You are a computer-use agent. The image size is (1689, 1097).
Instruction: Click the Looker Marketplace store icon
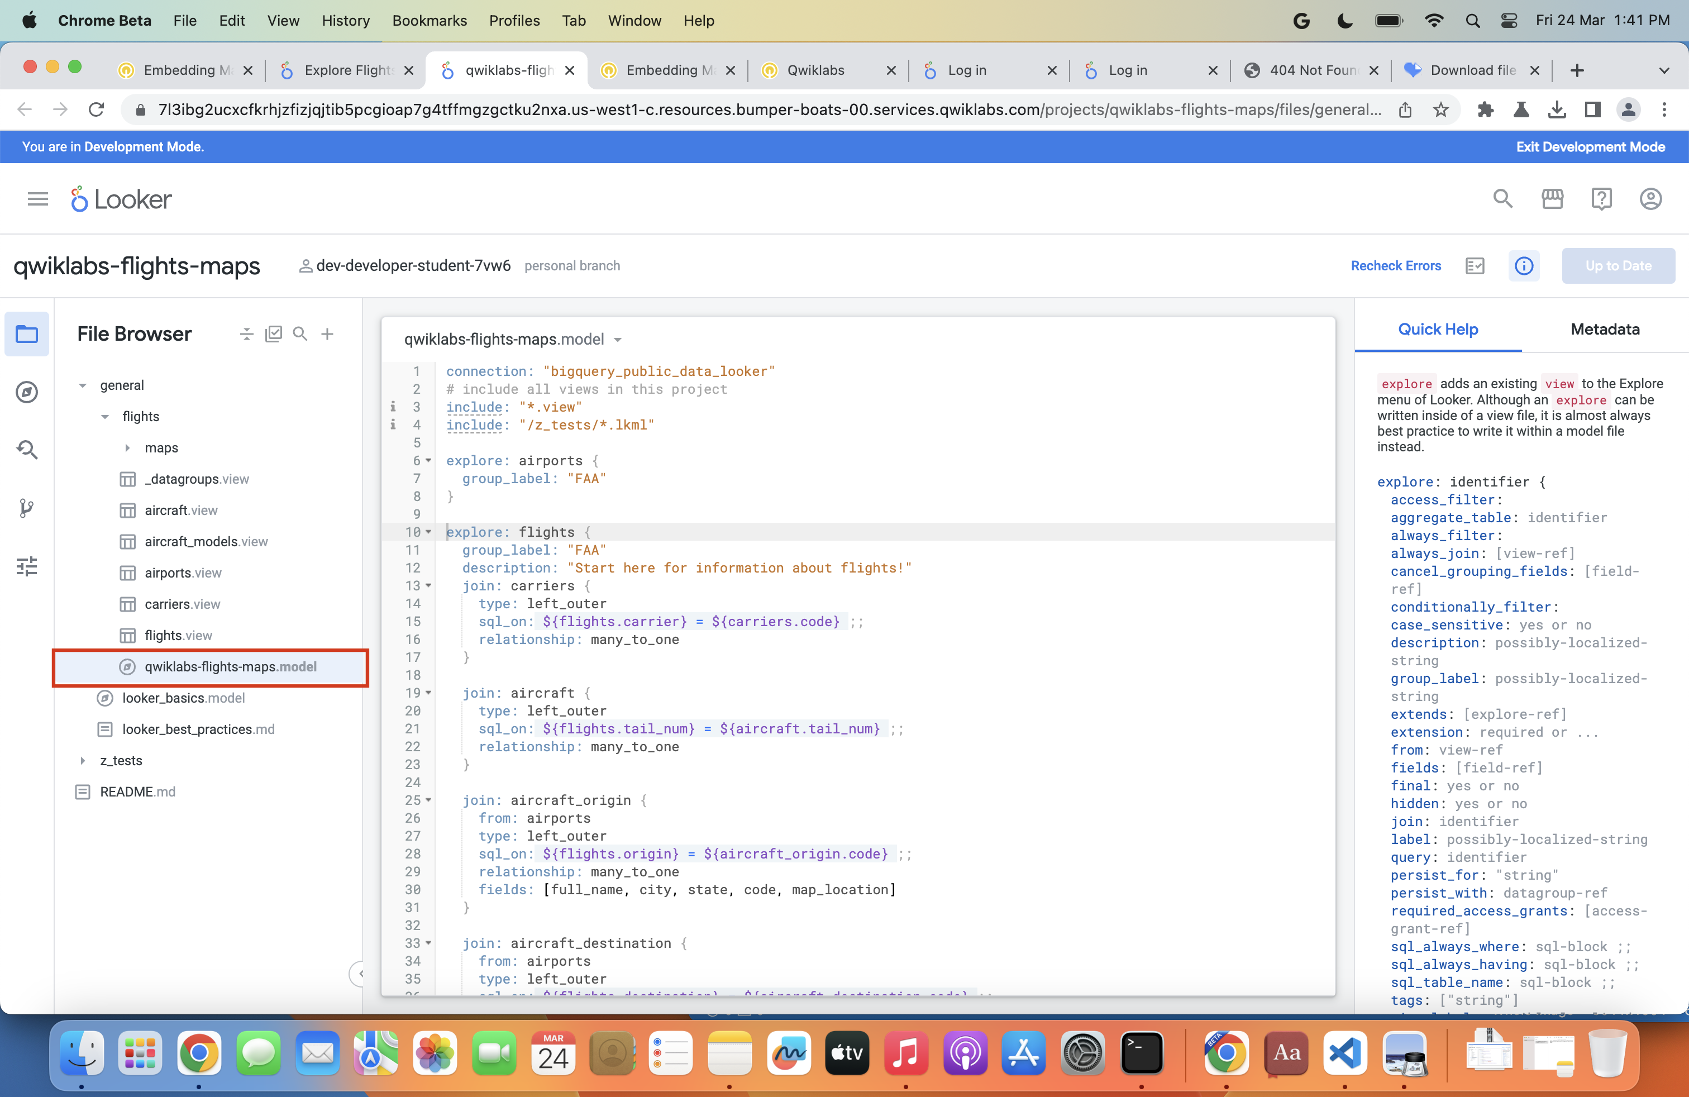tap(1552, 199)
